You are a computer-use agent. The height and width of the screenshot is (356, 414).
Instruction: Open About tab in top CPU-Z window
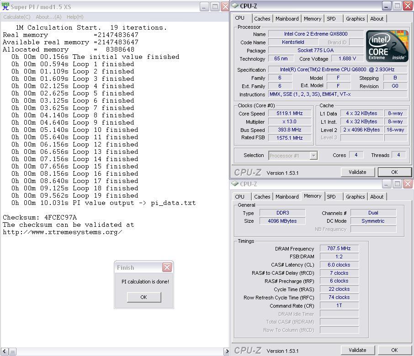(x=377, y=19)
